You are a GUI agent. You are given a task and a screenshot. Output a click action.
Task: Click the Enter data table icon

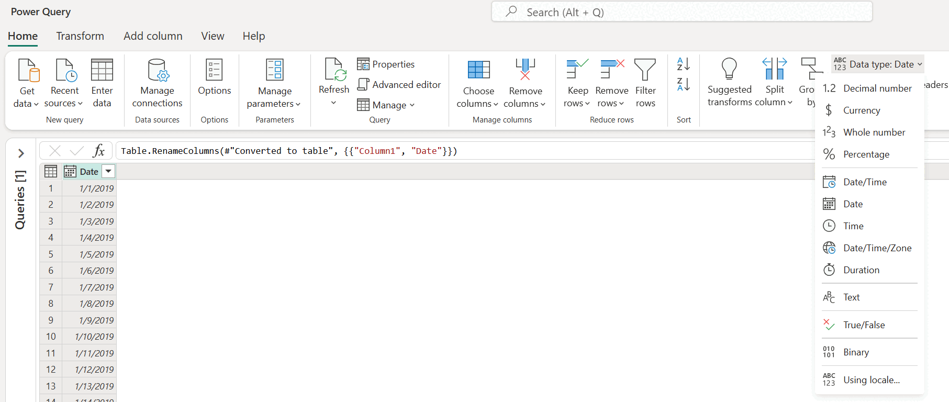[x=102, y=70]
